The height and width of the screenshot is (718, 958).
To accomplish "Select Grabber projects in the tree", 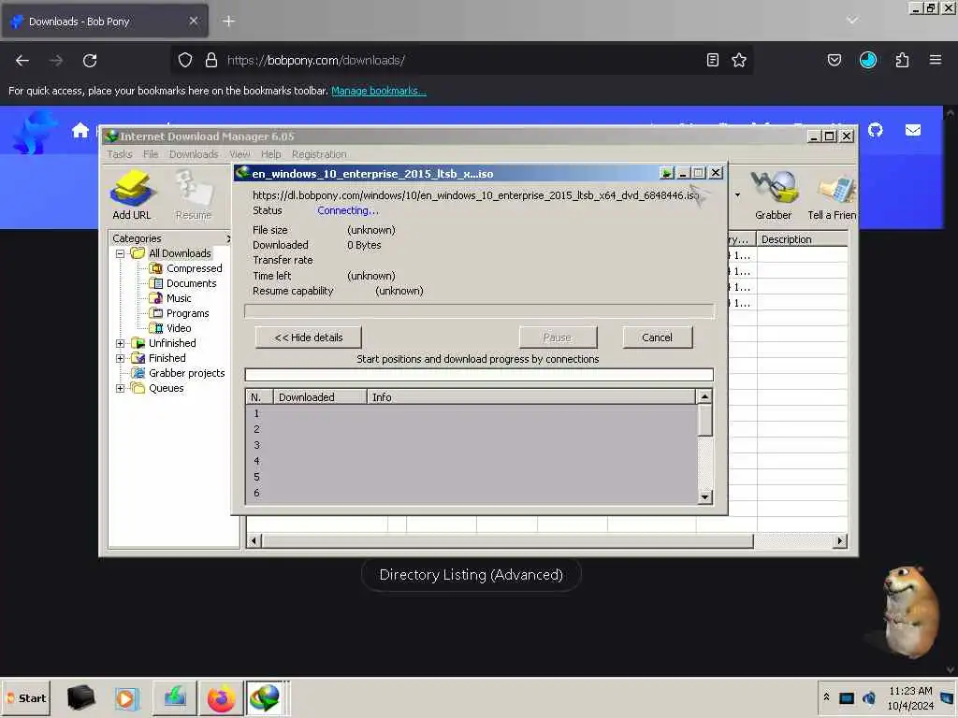I will tap(186, 373).
